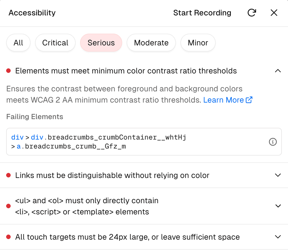Expand the links distinguishable without color issue
The image size is (288, 250).
(x=278, y=175)
